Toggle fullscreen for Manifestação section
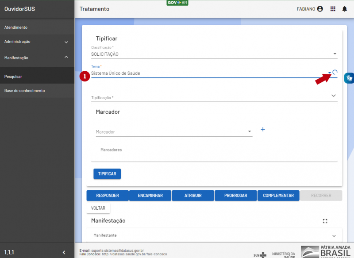This screenshot has width=354, height=258. click(x=325, y=221)
